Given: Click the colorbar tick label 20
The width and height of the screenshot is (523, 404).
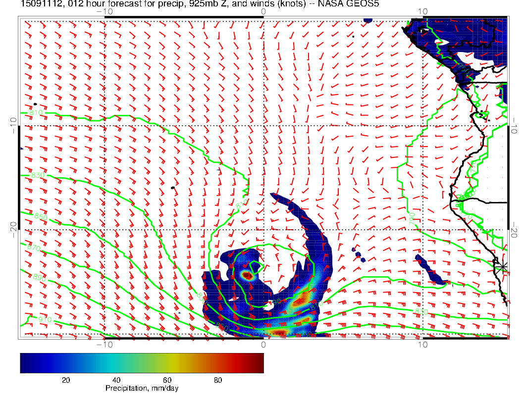Looking at the screenshot, I should click(65, 380).
